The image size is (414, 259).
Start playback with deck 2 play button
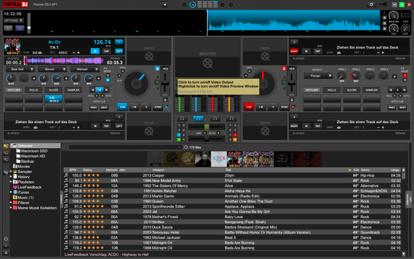[x=273, y=107]
